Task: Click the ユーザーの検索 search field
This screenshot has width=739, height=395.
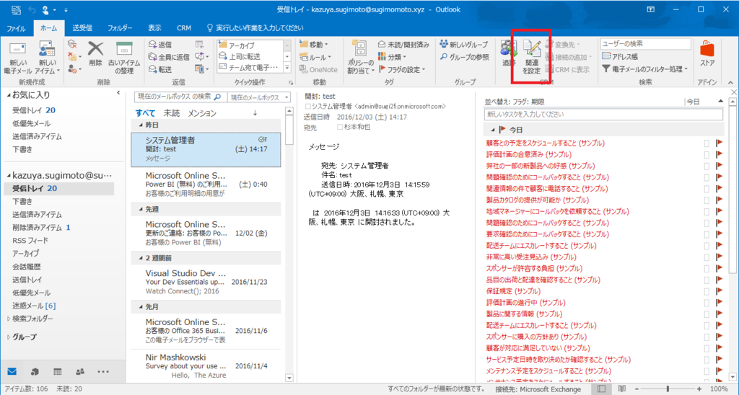Action: tap(645, 44)
